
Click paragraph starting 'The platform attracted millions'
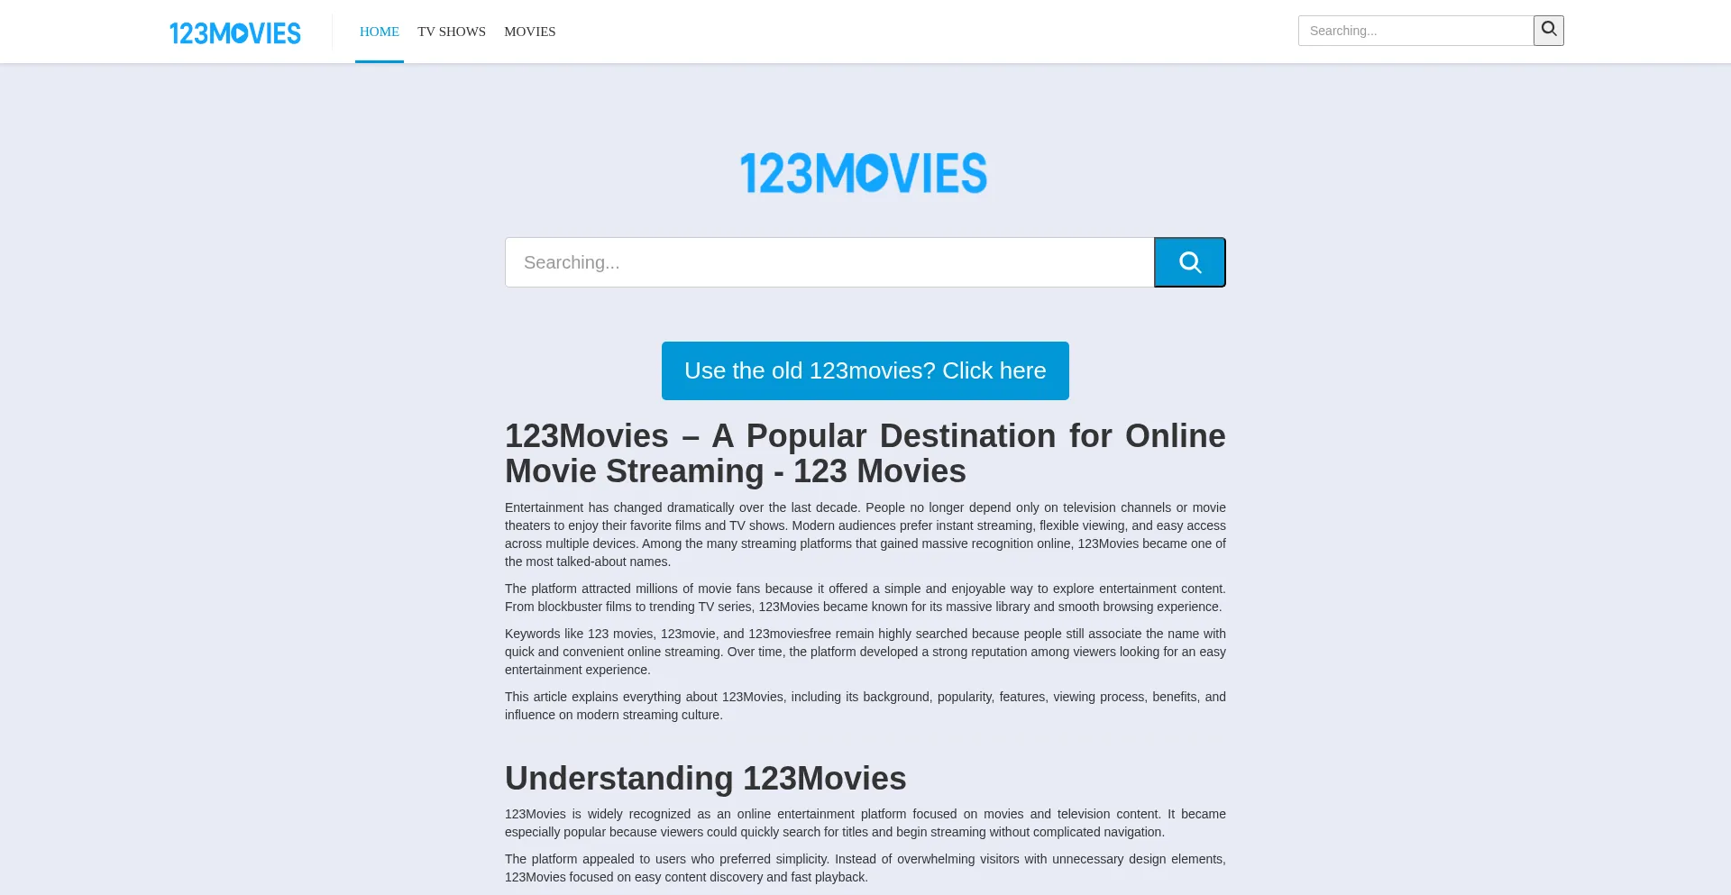click(865, 598)
